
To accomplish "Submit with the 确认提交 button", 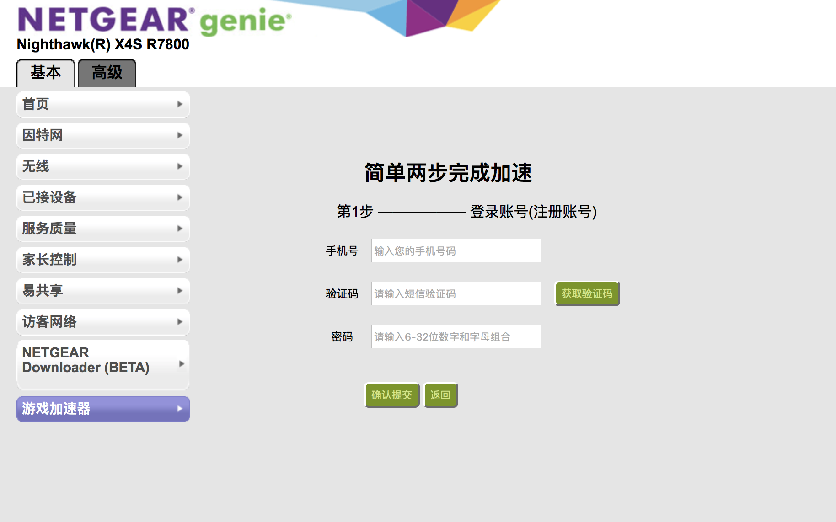I will (392, 395).
